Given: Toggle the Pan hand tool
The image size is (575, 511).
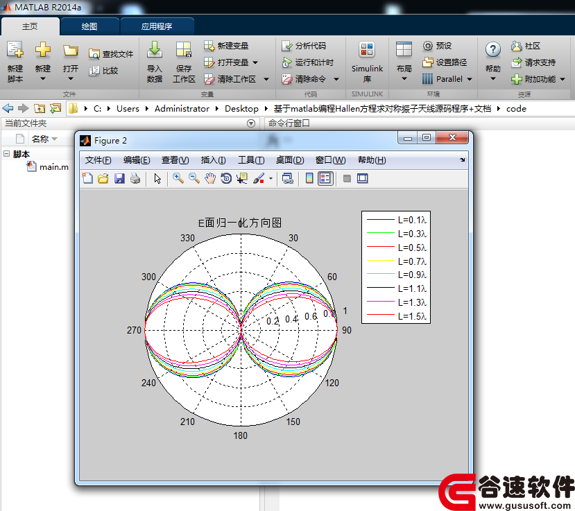Looking at the screenshot, I should tap(210, 178).
